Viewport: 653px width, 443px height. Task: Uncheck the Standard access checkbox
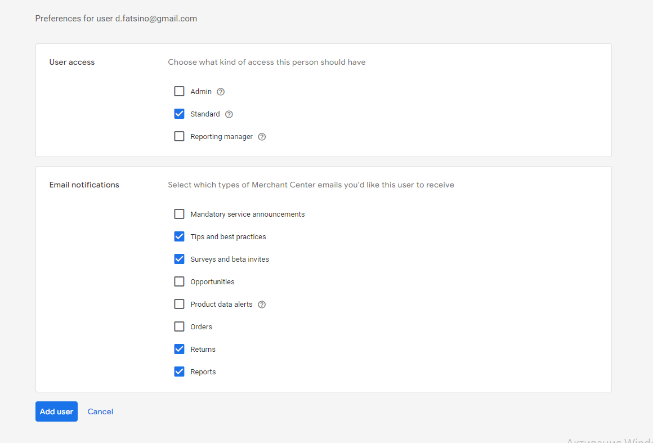179,114
